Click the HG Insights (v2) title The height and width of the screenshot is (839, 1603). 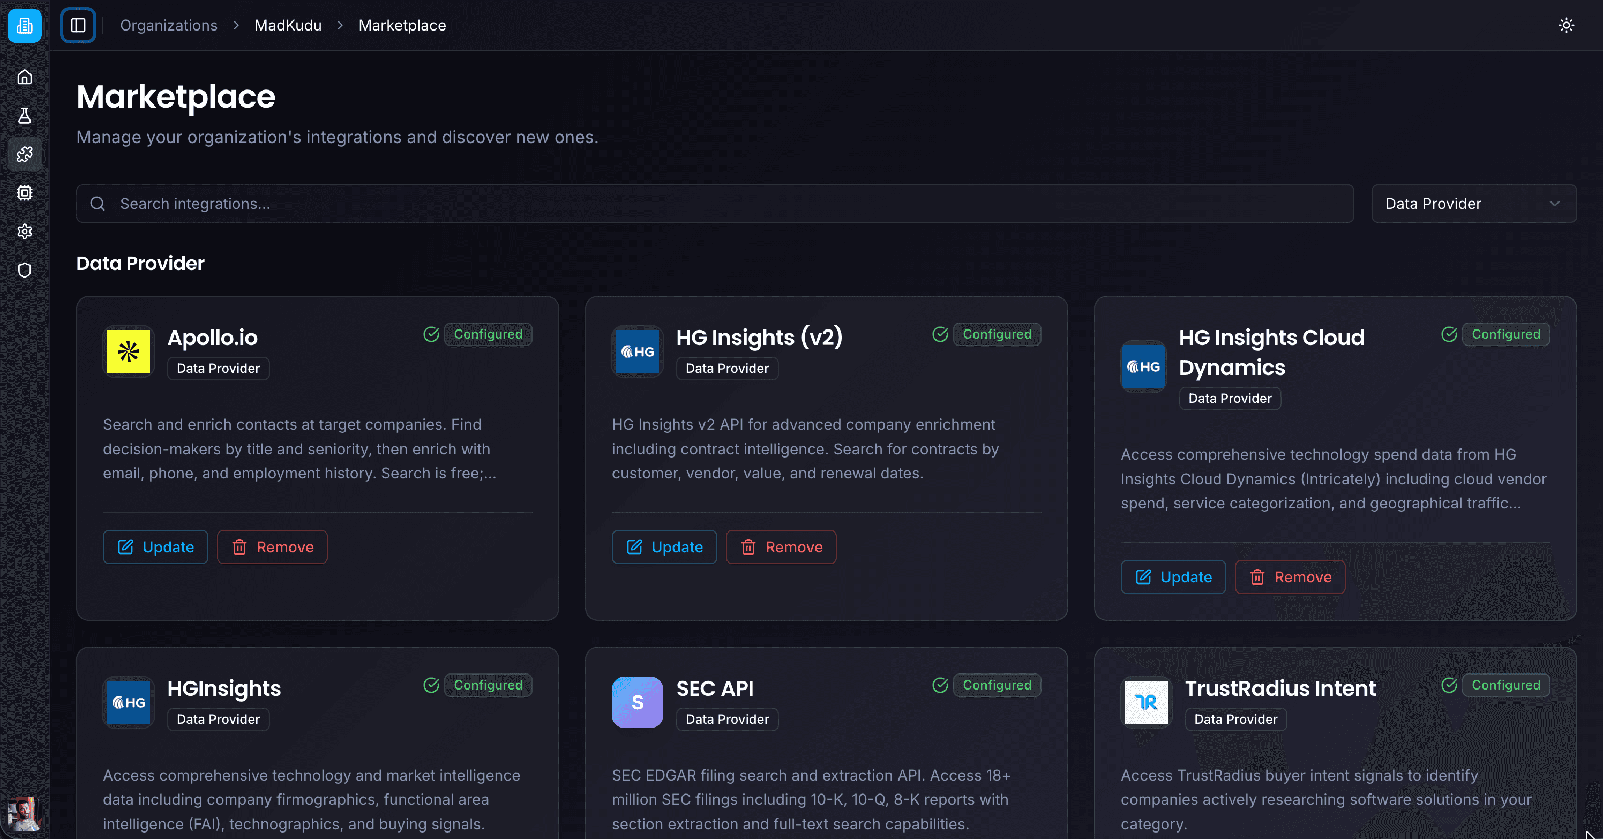(x=759, y=338)
